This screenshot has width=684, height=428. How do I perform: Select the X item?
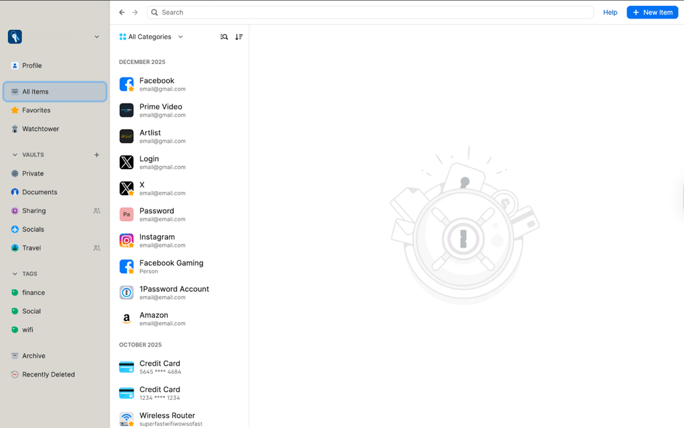coord(180,188)
